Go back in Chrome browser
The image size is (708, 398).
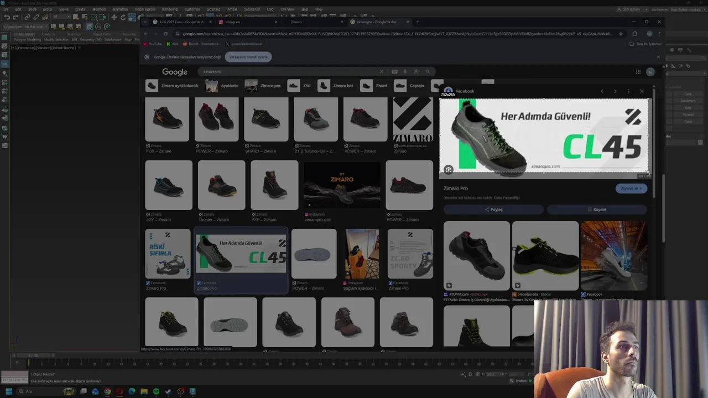(x=146, y=34)
